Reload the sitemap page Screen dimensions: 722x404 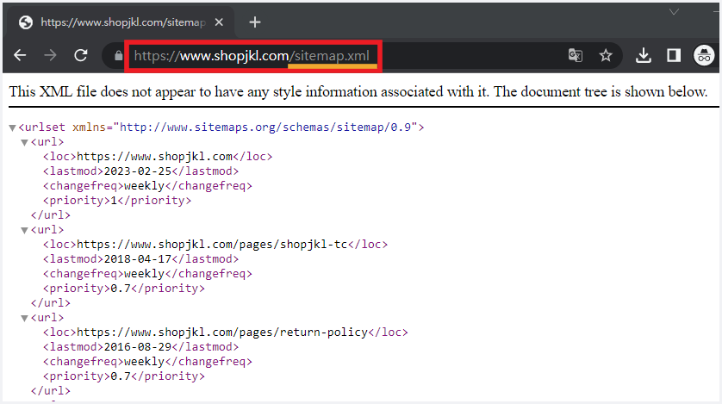pos(81,55)
